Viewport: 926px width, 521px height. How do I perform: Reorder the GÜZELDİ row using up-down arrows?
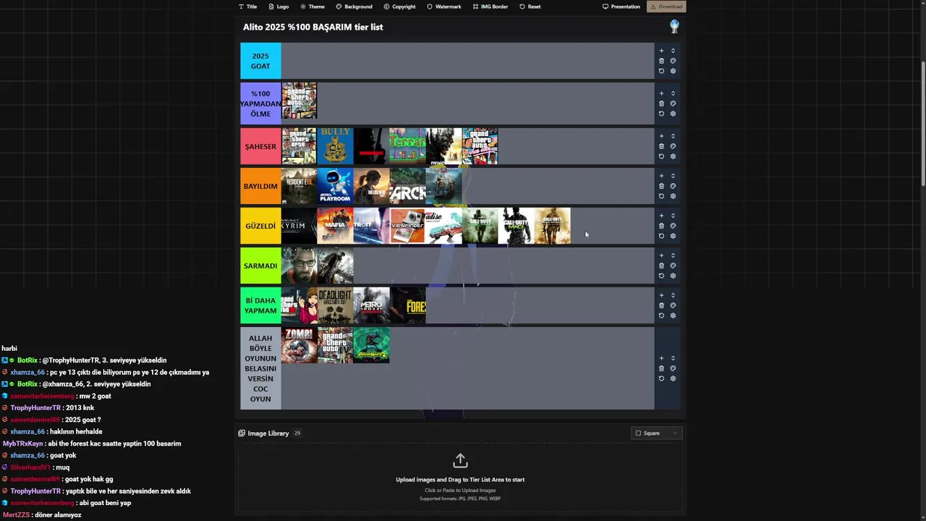pyautogui.click(x=673, y=216)
